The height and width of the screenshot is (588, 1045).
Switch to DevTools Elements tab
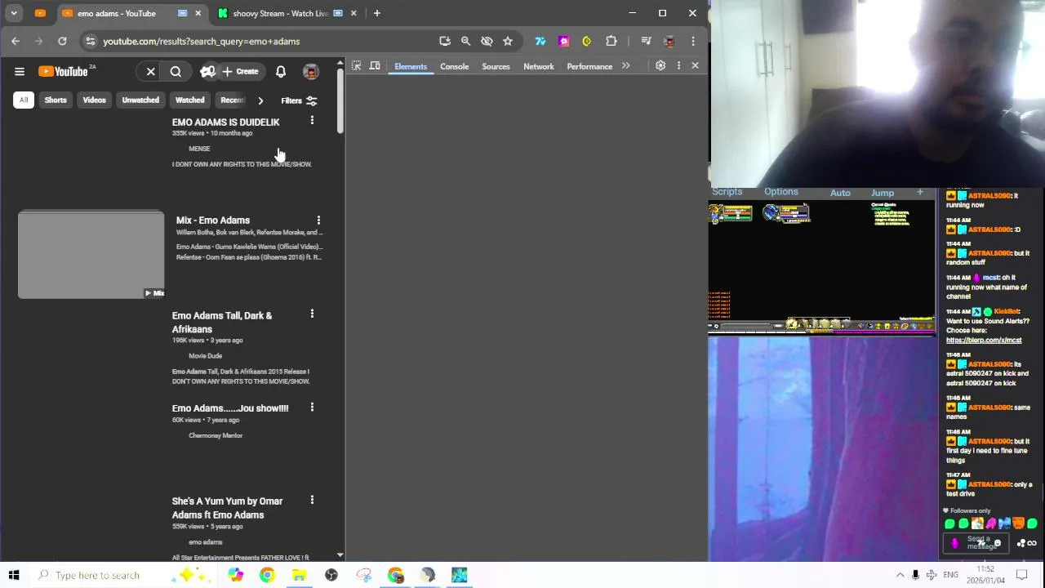[411, 66]
